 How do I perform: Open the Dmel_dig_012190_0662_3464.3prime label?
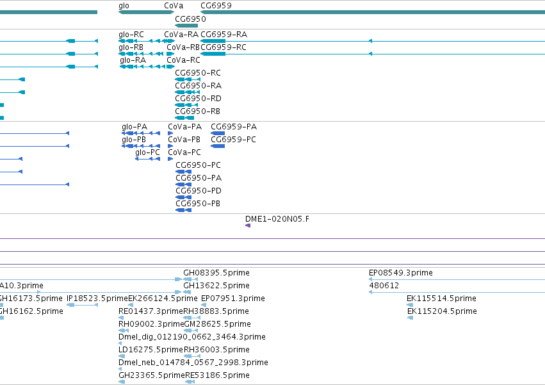point(192,338)
